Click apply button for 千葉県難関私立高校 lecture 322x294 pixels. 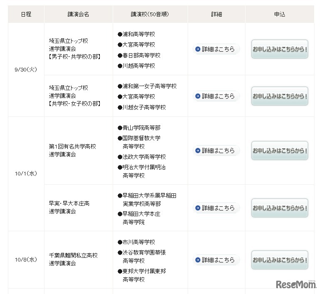[x=280, y=260]
